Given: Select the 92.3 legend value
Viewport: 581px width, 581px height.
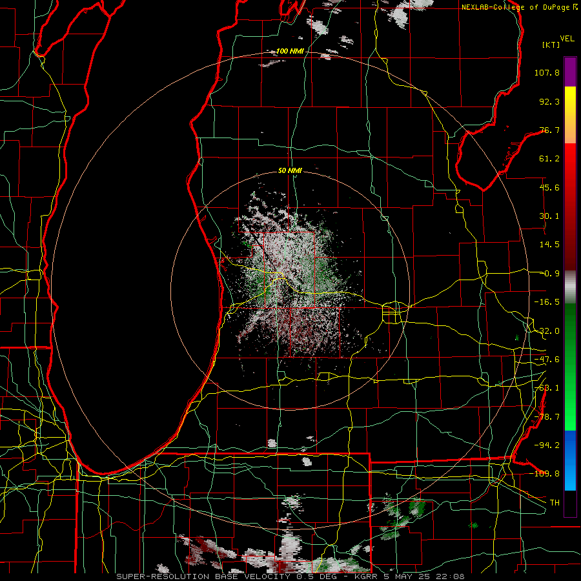Looking at the screenshot, I should tap(549, 101).
